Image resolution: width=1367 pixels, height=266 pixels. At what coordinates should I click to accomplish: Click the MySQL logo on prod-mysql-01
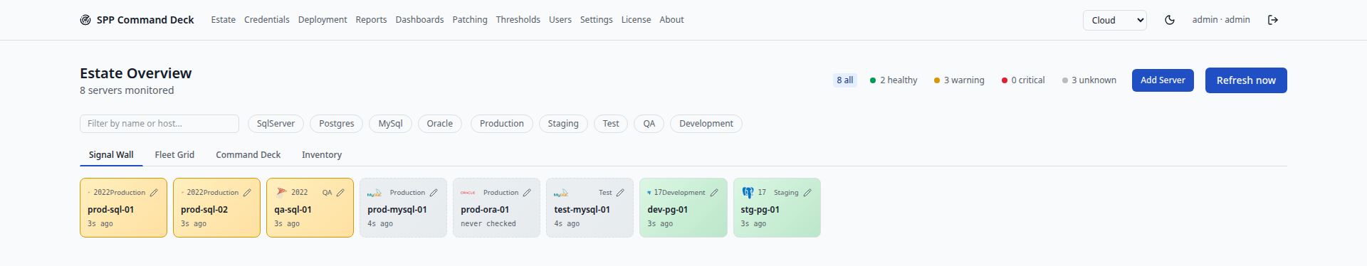(x=375, y=193)
